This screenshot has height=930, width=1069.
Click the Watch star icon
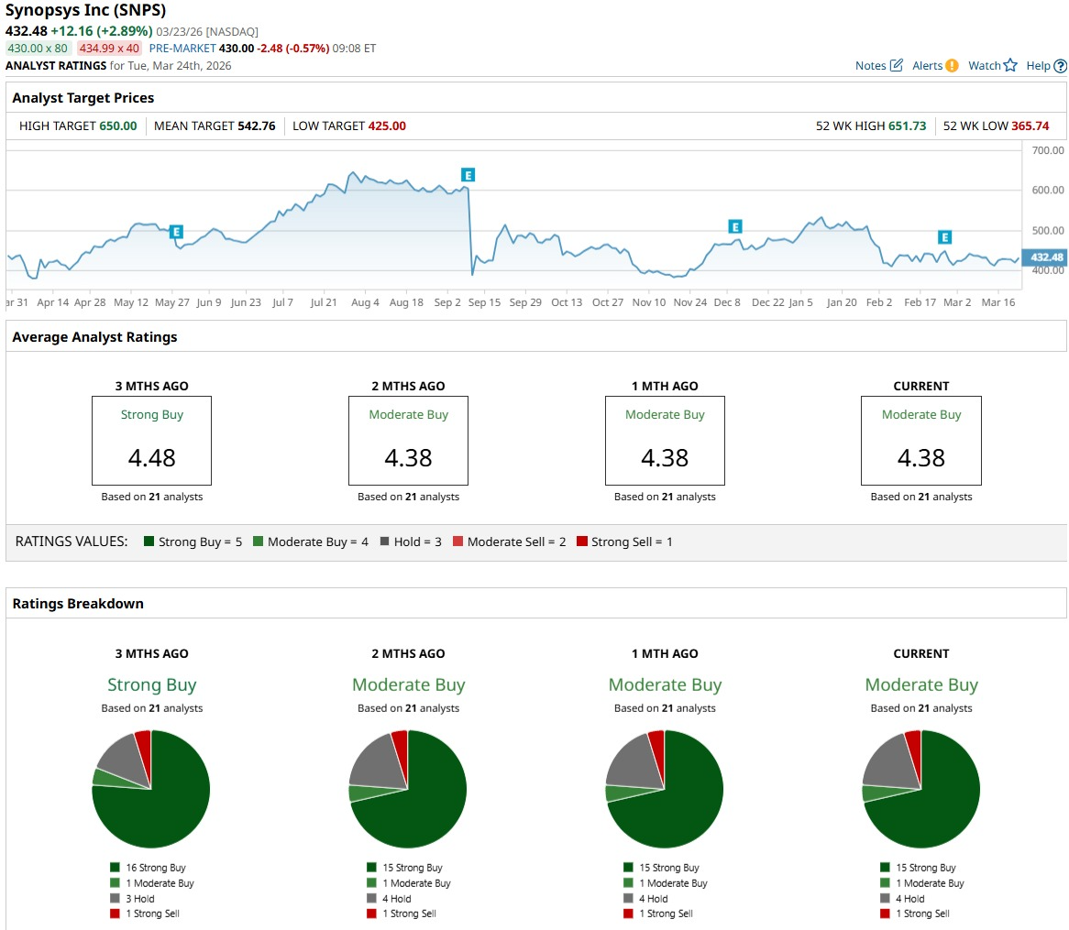pyautogui.click(x=1010, y=65)
